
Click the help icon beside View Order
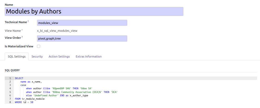22,37
